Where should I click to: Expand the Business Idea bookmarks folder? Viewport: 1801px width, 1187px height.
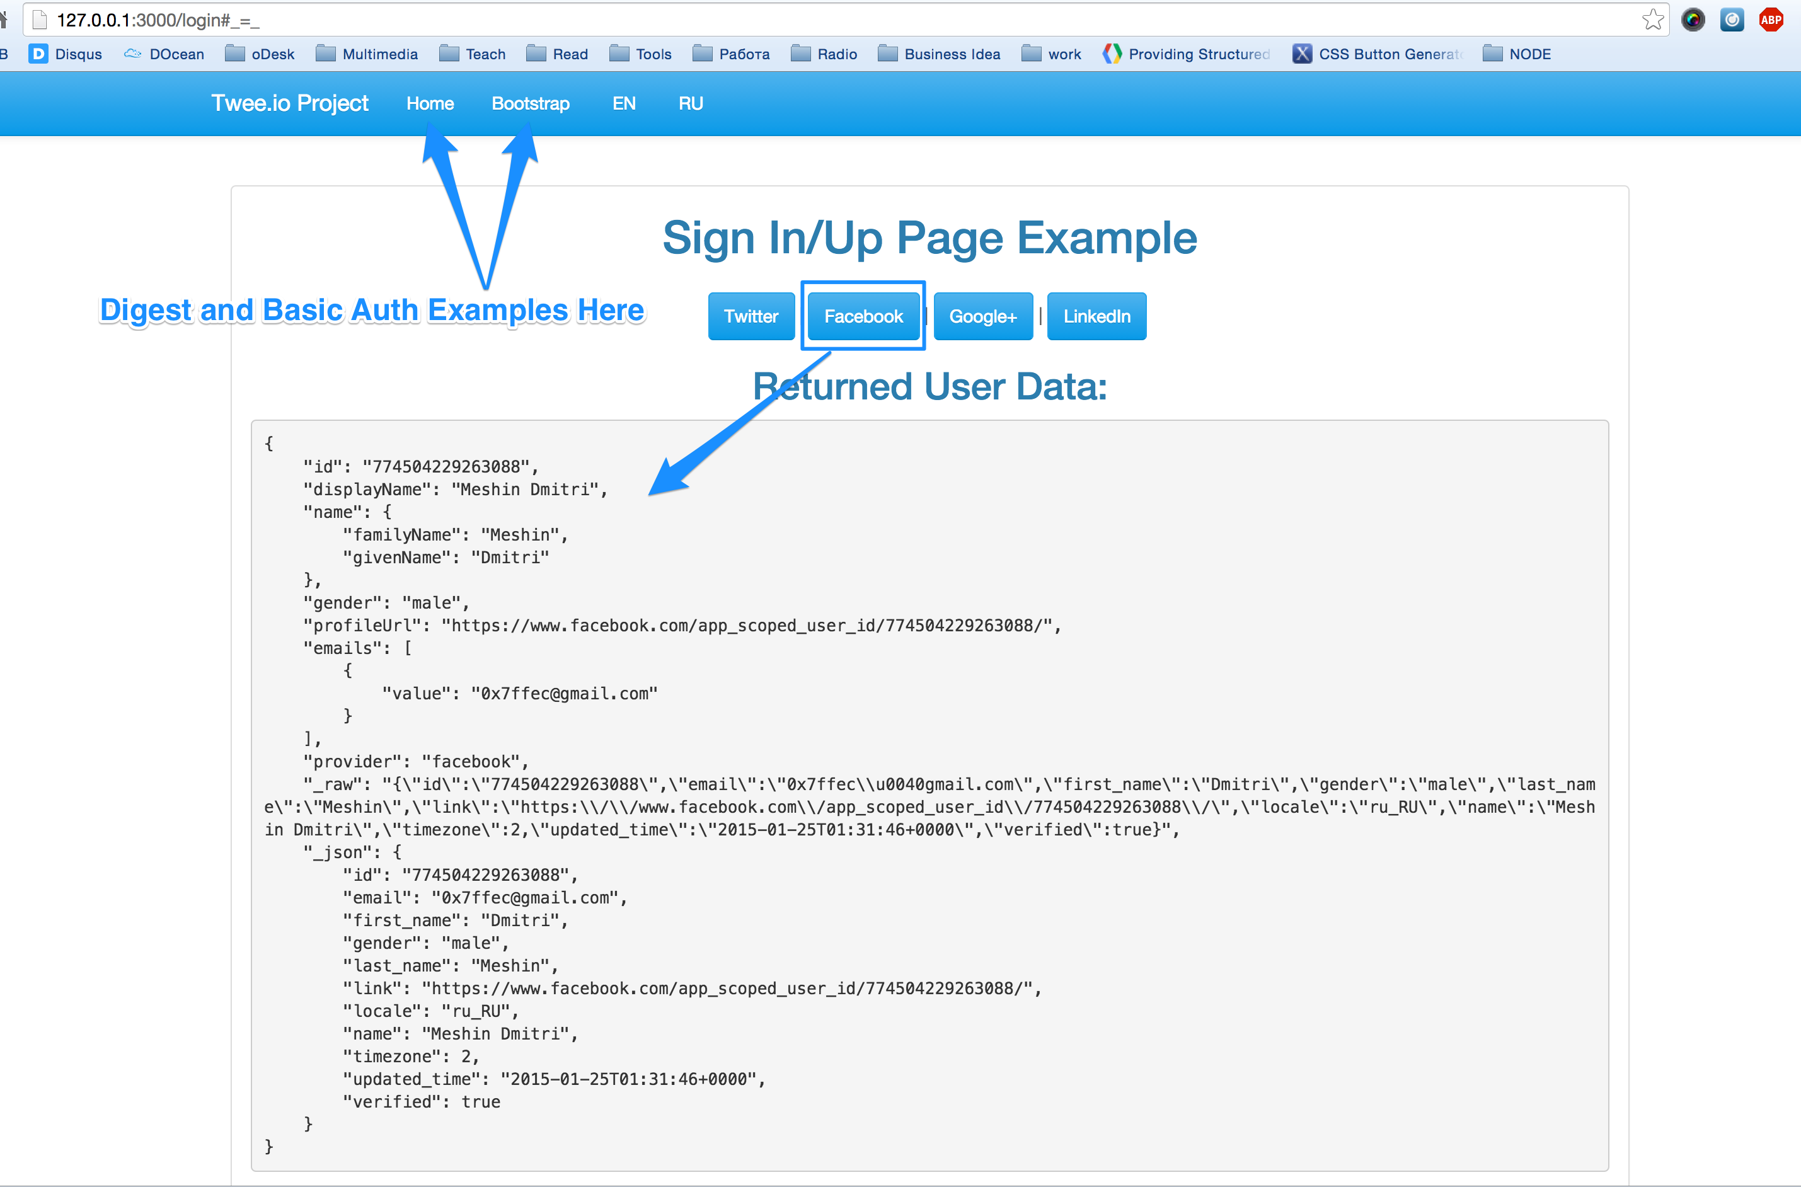939,54
